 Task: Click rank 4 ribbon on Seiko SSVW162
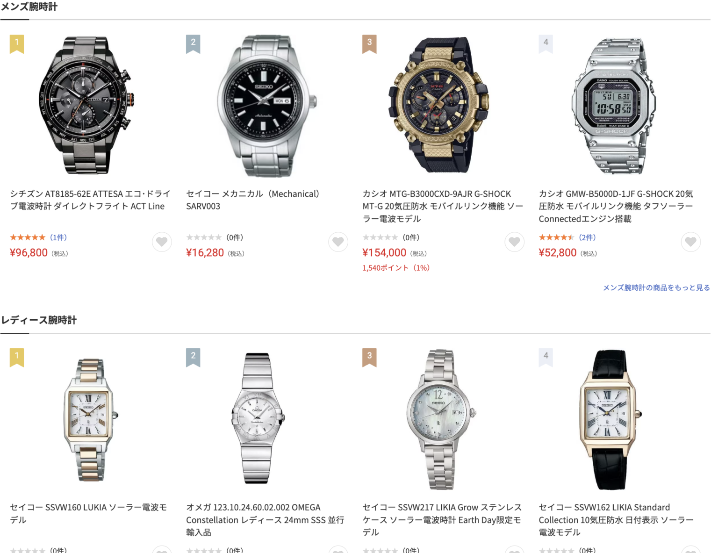(546, 358)
